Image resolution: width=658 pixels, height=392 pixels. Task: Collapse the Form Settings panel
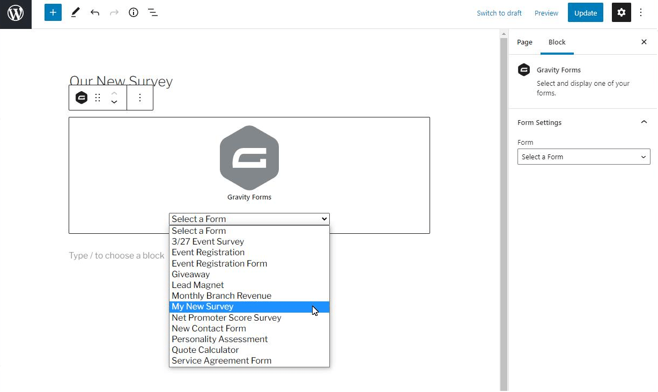click(644, 122)
